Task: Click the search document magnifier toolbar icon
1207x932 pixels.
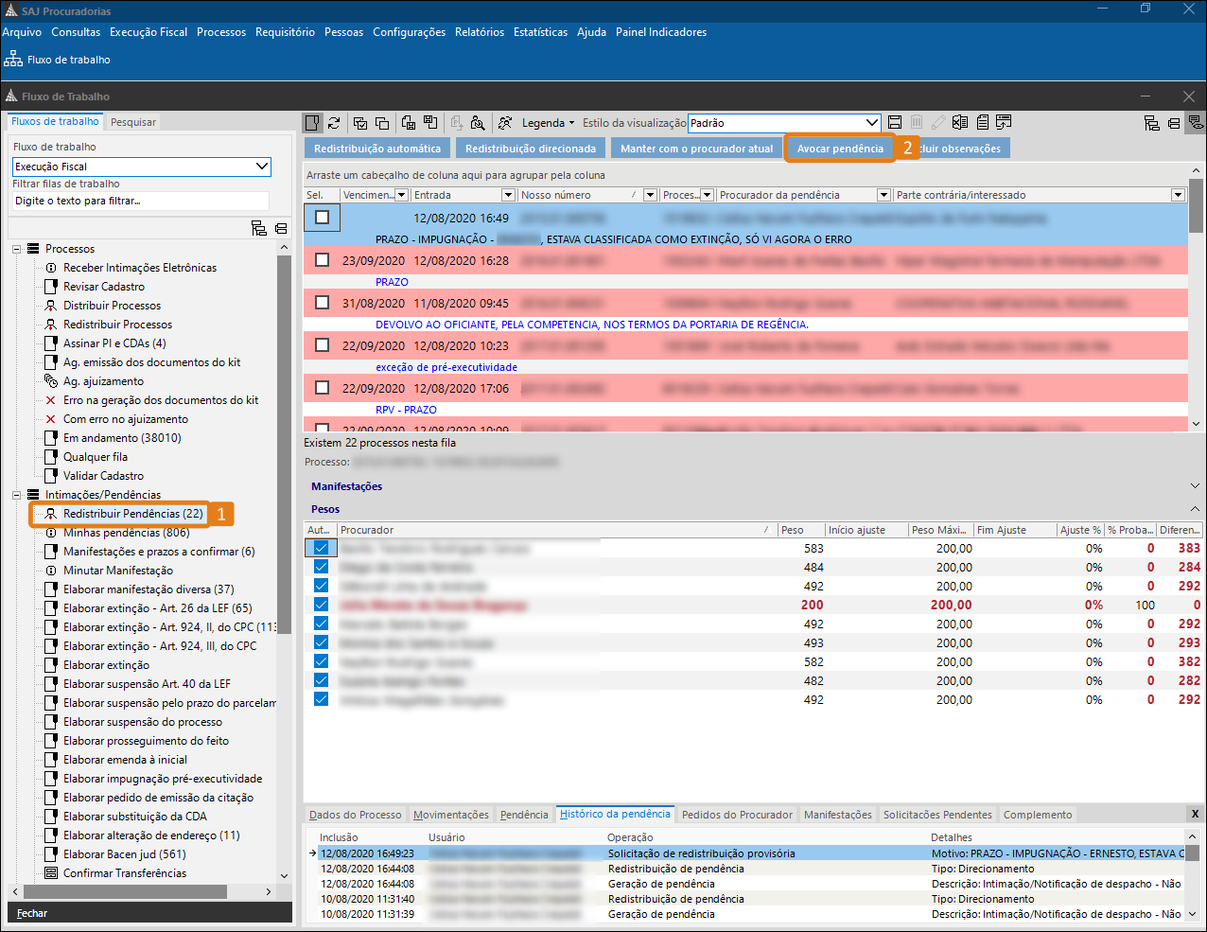Action: (x=478, y=123)
